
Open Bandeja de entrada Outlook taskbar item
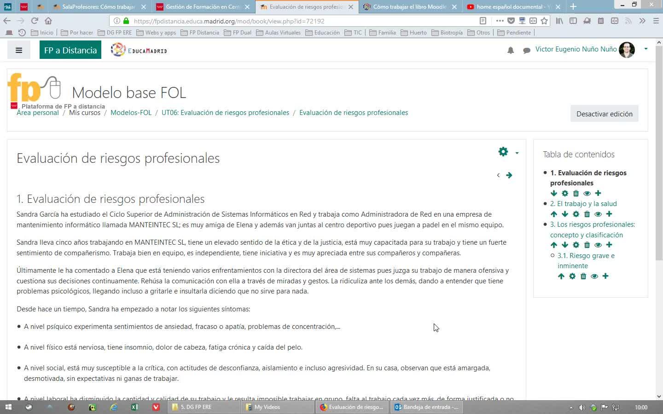pos(427,407)
